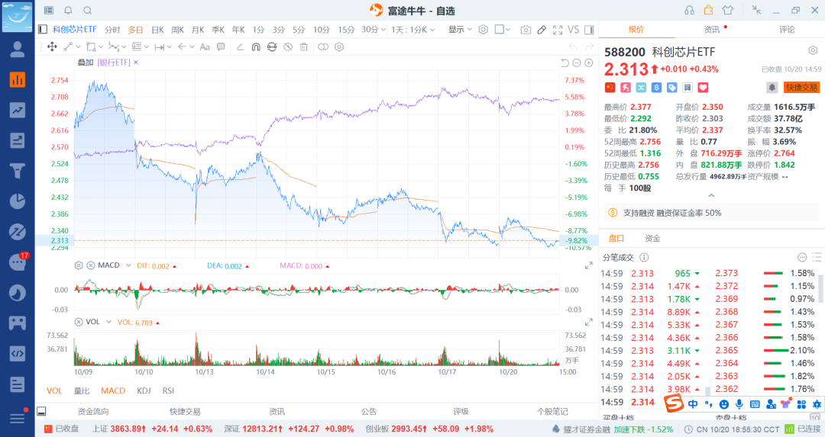Image resolution: width=825 pixels, height=437 pixels.
Task: Switch to the 日K chart tab
Action: (157, 30)
